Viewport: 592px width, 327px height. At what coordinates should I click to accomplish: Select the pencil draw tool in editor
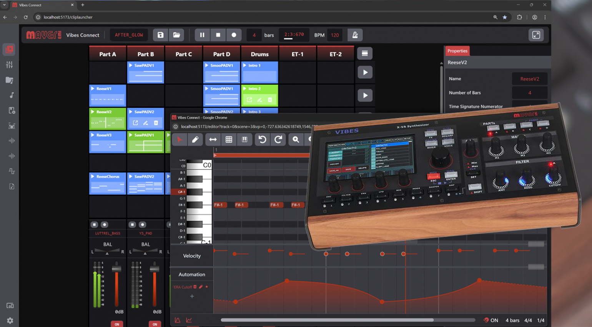[x=195, y=140]
